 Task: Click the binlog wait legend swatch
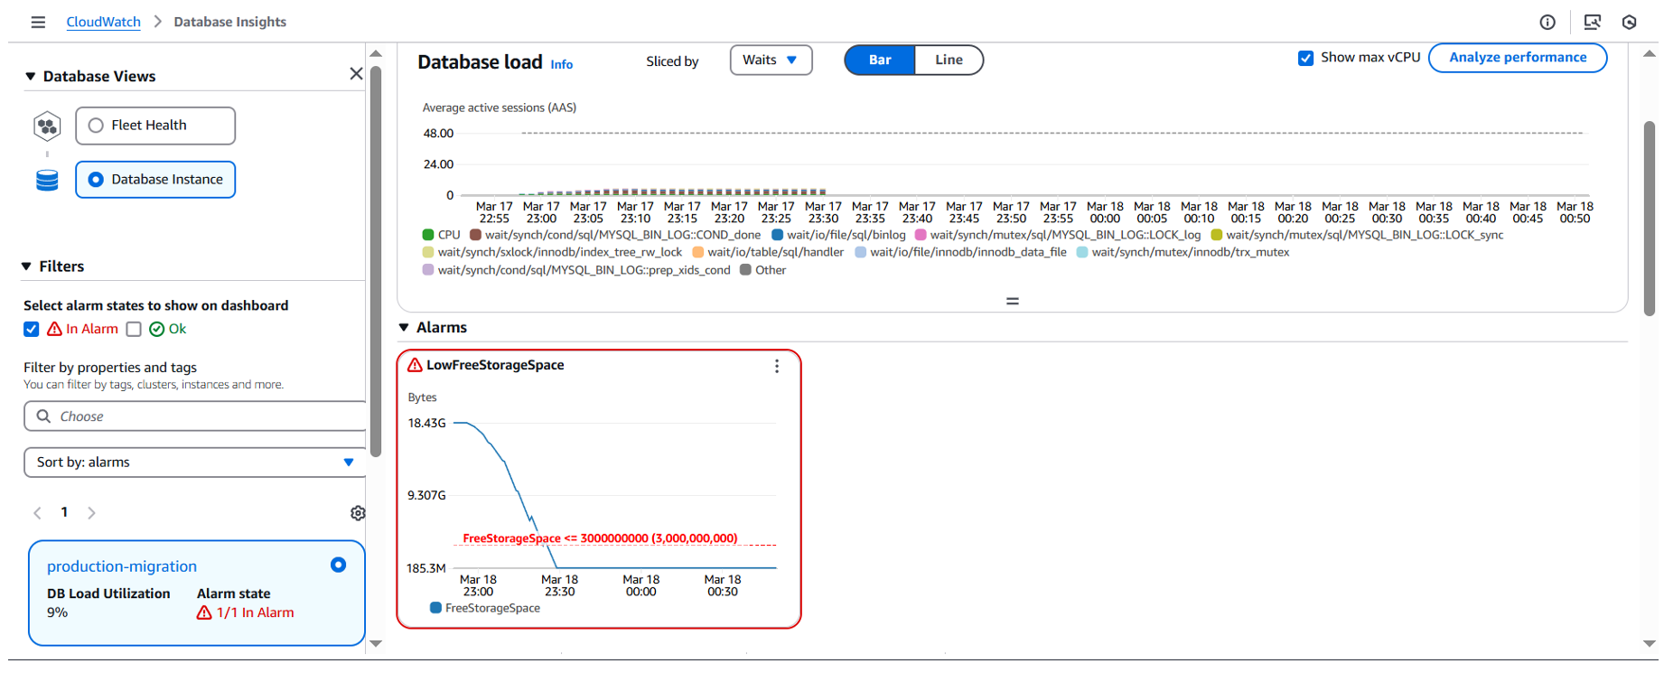point(777,235)
